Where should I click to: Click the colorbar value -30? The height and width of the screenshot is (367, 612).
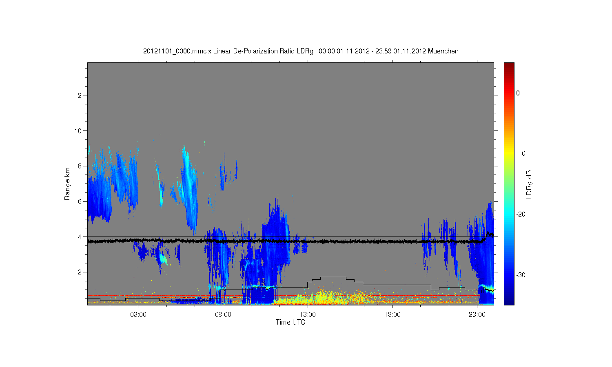click(x=521, y=275)
